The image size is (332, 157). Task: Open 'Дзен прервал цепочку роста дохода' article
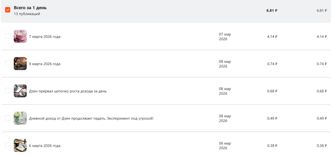(68, 91)
